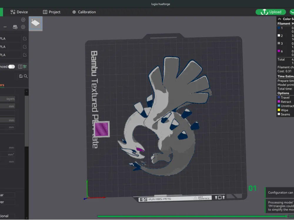Screen dimensions: 294x220
Task: Toggle the Advanced settings switch
Action: pos(11,67)
